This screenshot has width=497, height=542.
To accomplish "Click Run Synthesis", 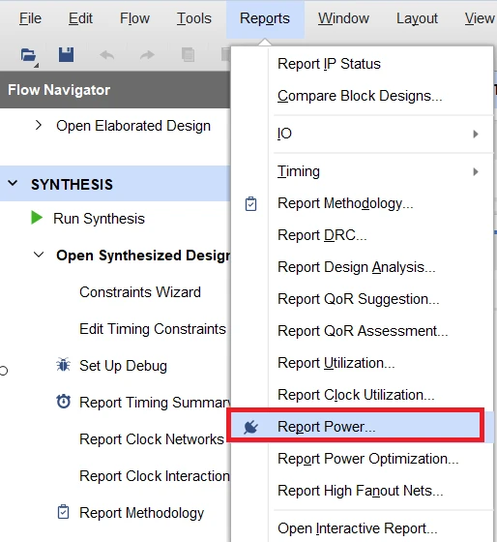I will pyautogui.click(x=100, y=219).
